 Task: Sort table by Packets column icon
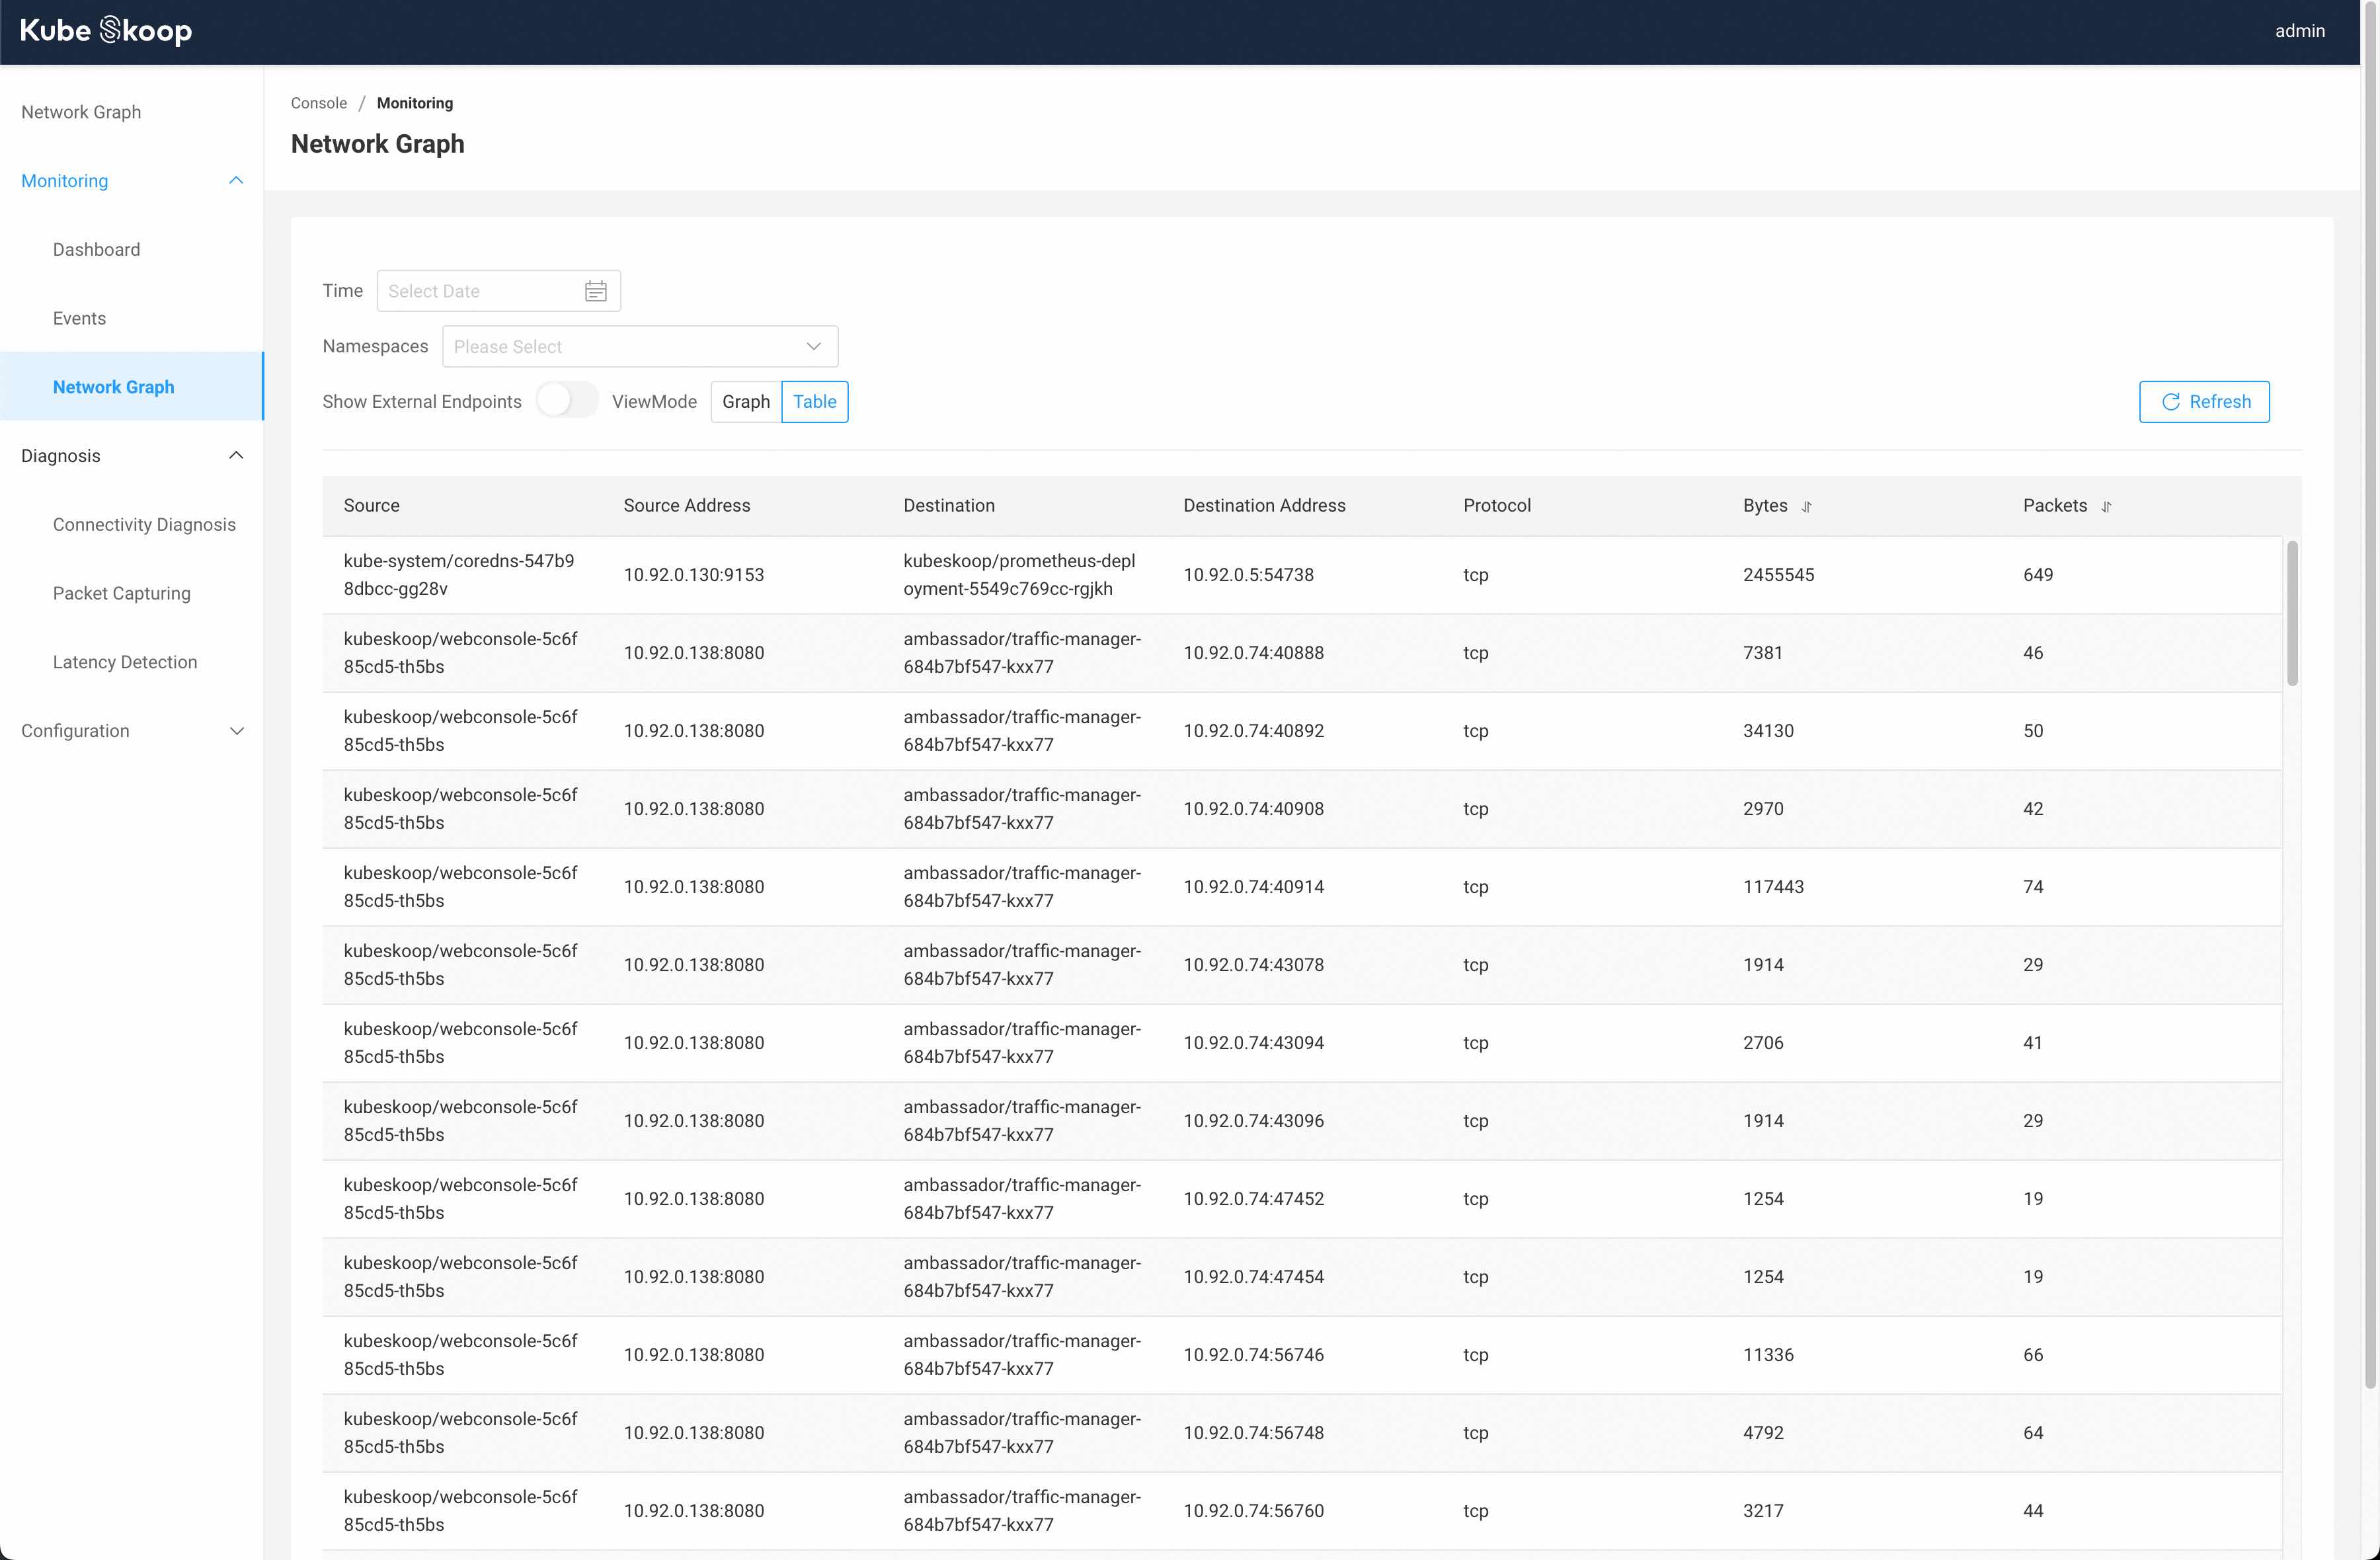(2106, 507)
